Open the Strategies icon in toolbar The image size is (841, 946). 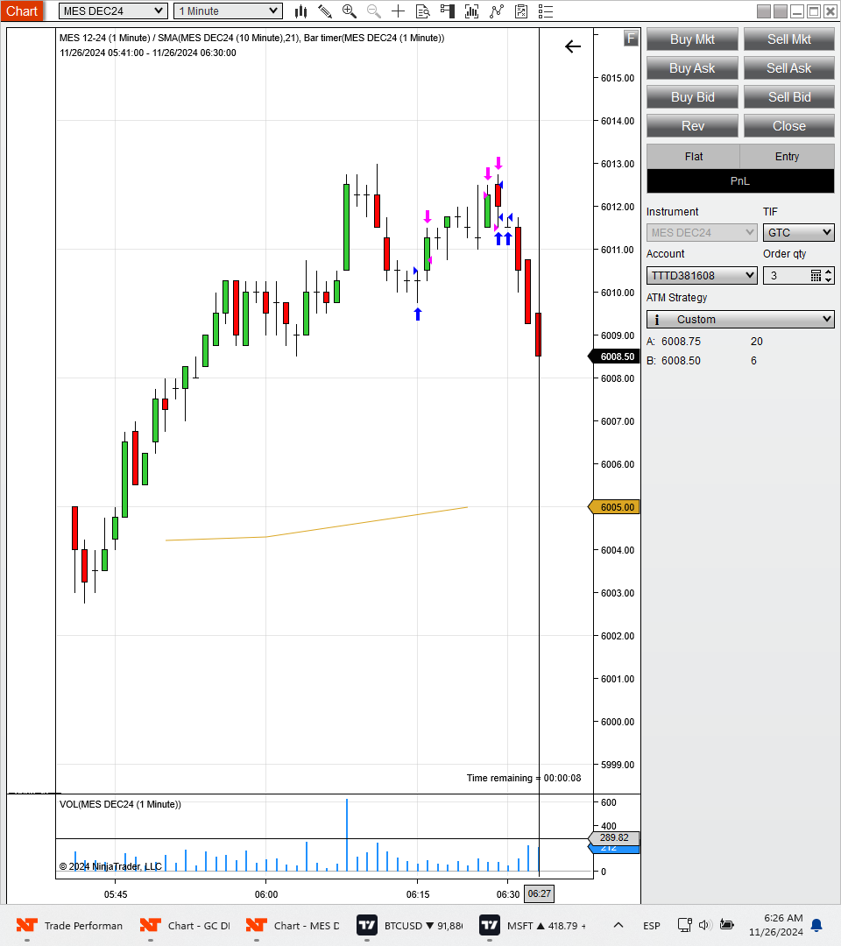(x=497, y=11)
